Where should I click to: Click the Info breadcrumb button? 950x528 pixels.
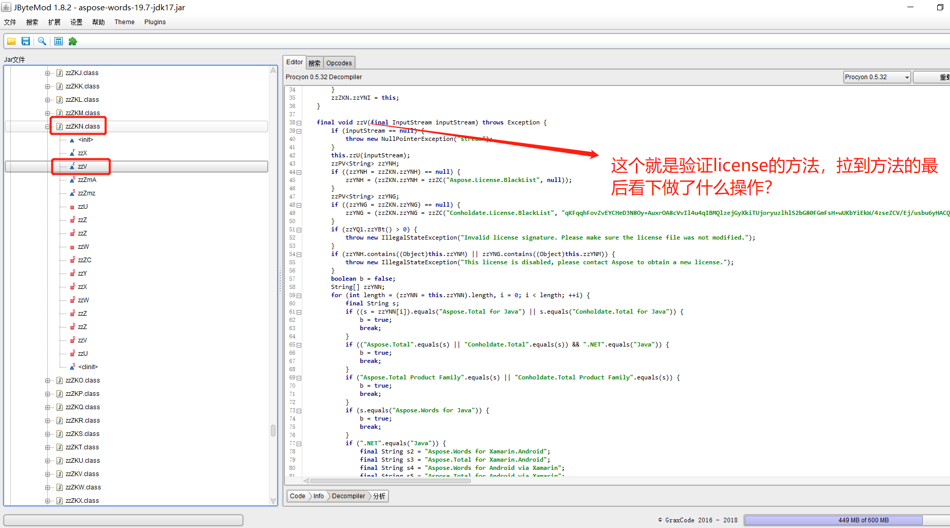[x=319, y=496]
